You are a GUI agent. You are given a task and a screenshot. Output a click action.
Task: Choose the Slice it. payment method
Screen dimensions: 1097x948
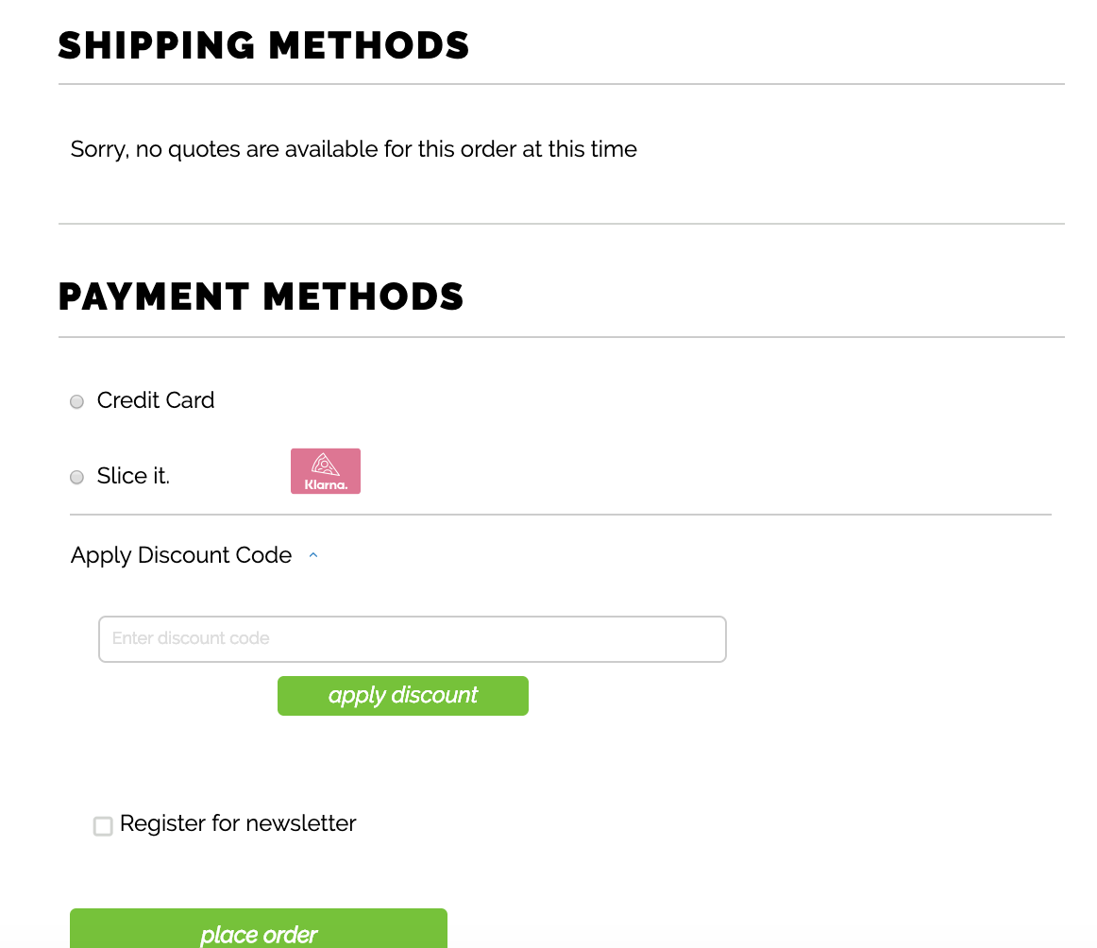click(x=76, y=477)
